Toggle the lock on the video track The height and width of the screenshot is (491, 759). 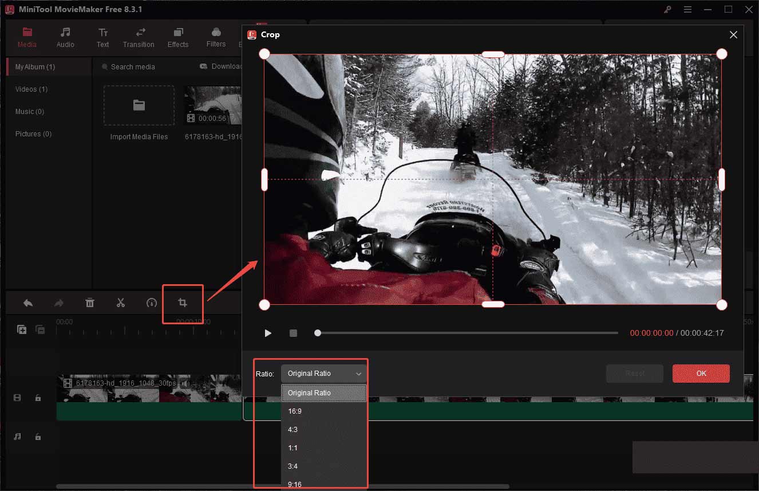38,397
